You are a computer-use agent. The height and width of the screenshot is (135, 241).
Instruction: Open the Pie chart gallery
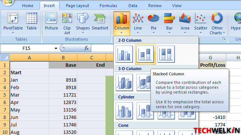point(153,23)
